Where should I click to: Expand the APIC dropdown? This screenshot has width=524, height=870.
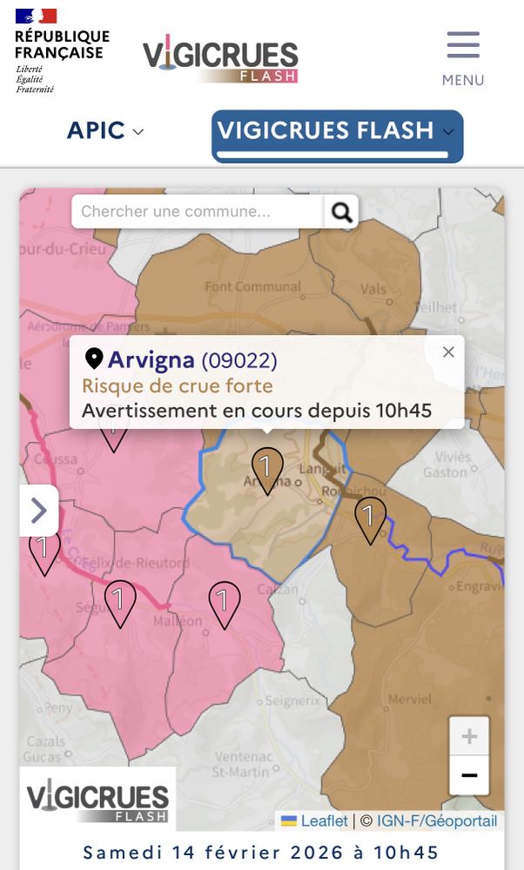coord(105,130)
